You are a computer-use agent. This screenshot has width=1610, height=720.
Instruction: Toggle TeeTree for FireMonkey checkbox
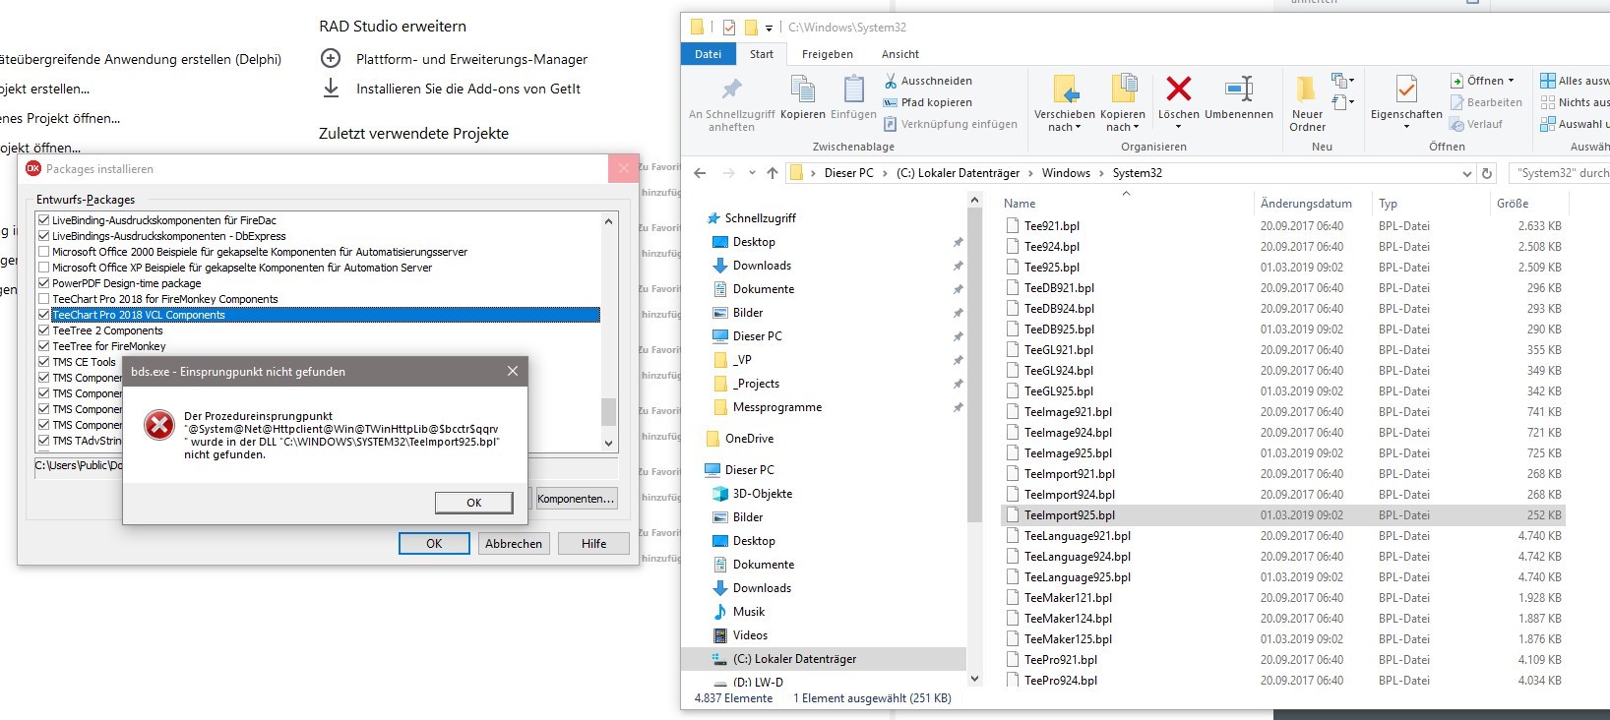[43, 346]
